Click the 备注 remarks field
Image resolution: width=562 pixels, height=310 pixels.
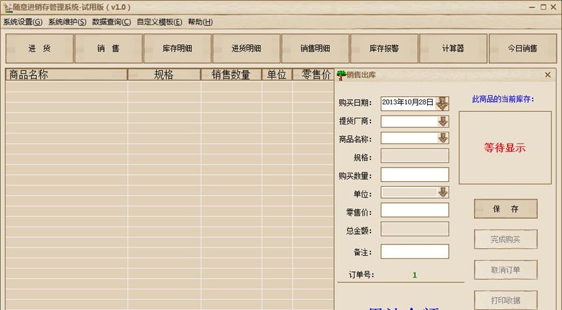(x=415, y=251)
